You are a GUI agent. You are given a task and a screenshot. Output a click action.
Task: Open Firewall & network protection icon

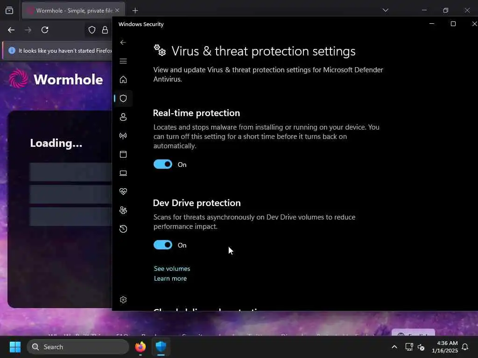tap(123, 136)
